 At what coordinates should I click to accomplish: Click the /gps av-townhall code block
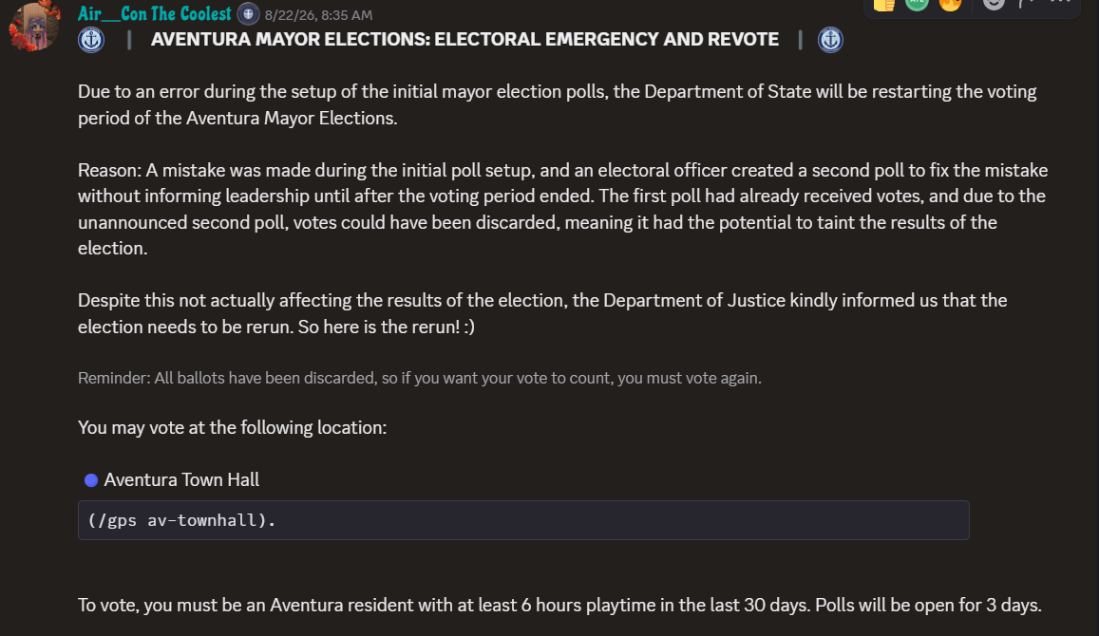(523, 520)
